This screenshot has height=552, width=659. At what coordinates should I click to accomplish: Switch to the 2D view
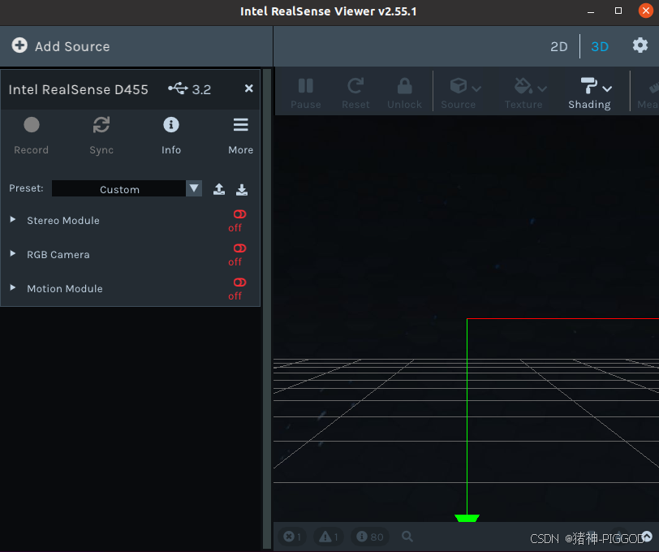point(558,46)
